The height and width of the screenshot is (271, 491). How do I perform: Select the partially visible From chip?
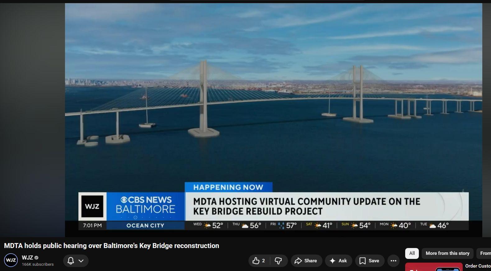(484, 253)
